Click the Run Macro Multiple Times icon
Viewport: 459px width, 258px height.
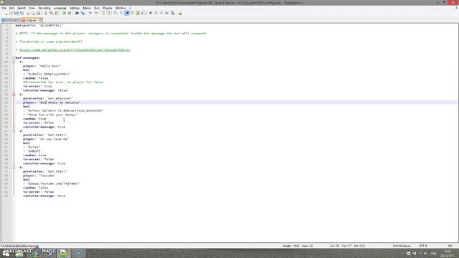pyautogui.click(x=167, y=13)
